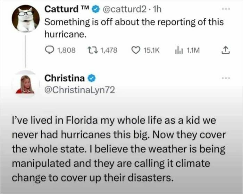This screenshot has width=243, height=194.
Task: Click the reply comment icon
Action: 50,50
